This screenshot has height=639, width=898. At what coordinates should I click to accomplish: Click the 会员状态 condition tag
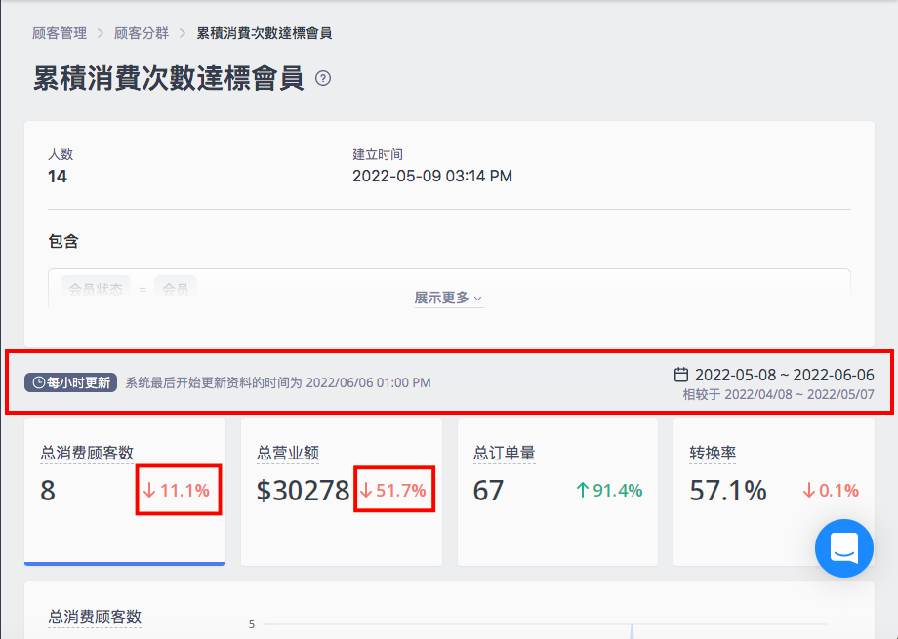tap(96, 288)
